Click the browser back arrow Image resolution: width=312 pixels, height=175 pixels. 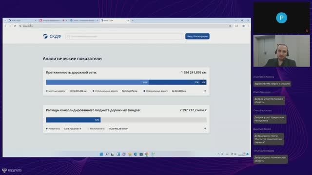coord(5,26)
